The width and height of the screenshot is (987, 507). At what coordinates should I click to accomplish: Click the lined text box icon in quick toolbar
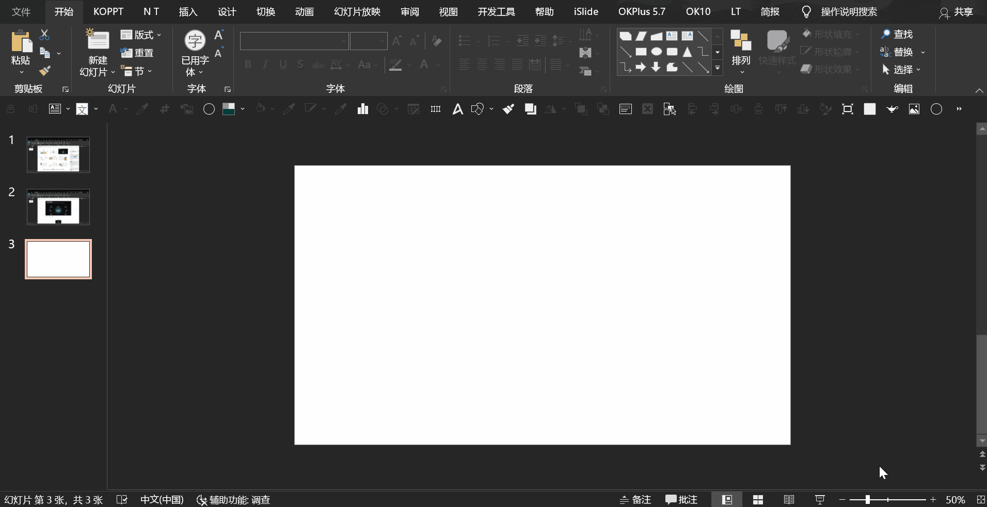625,109
